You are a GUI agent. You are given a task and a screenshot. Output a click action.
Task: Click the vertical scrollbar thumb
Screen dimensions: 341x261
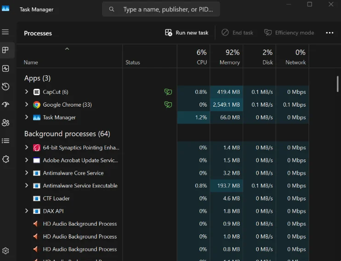(337, 84)
